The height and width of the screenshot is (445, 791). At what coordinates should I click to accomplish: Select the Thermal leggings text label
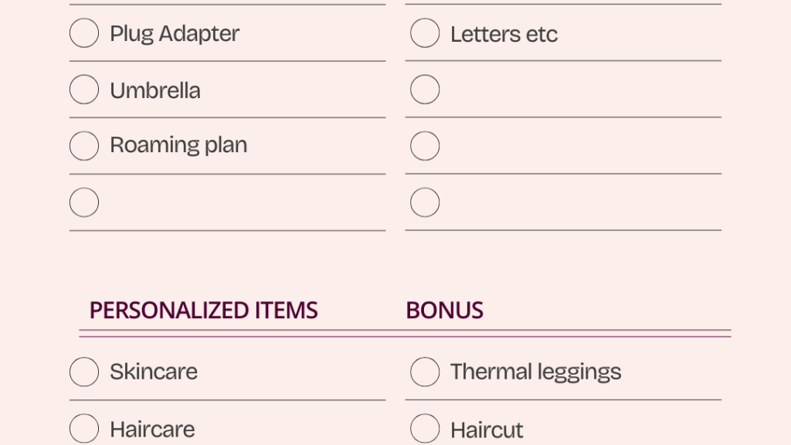[536, 373]
